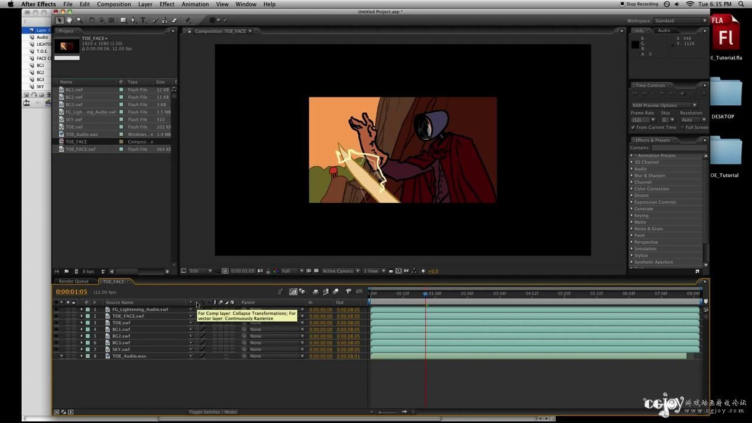Click the timeline draft 3D icon

click(x=302, y=291)
